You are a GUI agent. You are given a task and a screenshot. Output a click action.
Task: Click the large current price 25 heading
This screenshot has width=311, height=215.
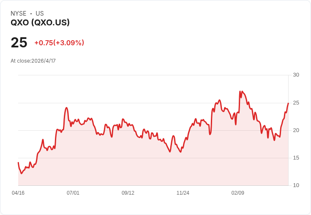coord(19,43)
